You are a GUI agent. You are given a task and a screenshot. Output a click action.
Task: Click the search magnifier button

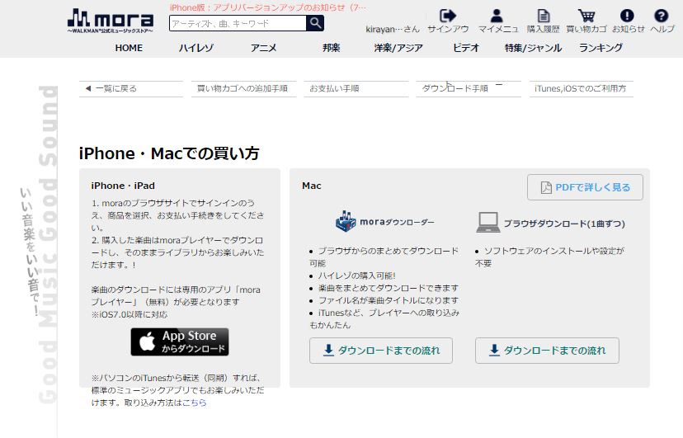pyautogui.click(x=315, y=23)
